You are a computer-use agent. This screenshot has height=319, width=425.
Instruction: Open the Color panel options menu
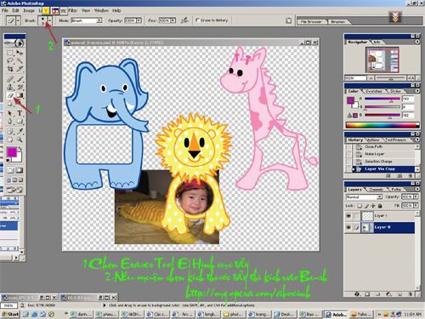417,91
